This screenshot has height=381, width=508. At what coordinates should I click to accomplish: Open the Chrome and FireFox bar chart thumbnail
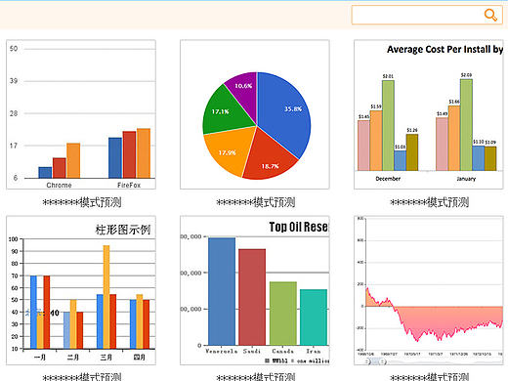(81, 114)
